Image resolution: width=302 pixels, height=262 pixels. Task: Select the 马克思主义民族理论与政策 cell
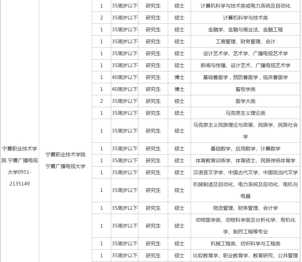246,130
